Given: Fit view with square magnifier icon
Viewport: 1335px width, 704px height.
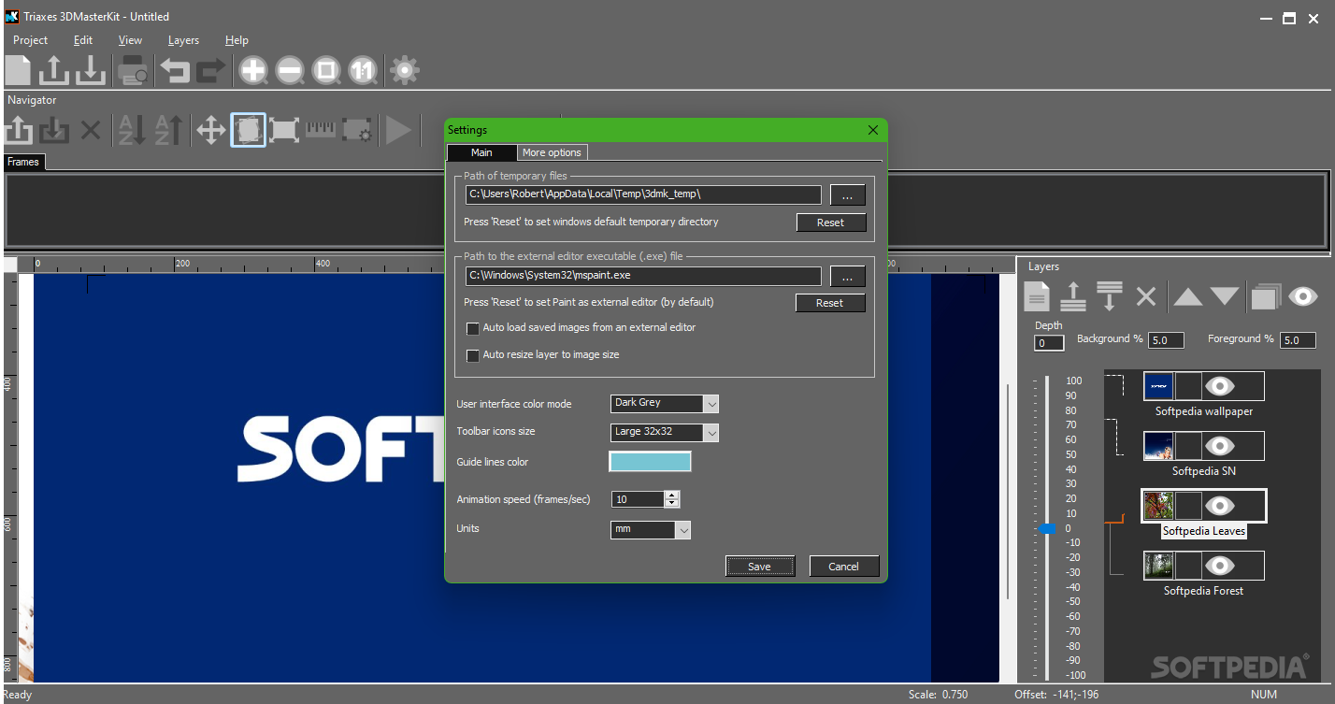Looking at the screenshot, I should (x=325, y=70).
